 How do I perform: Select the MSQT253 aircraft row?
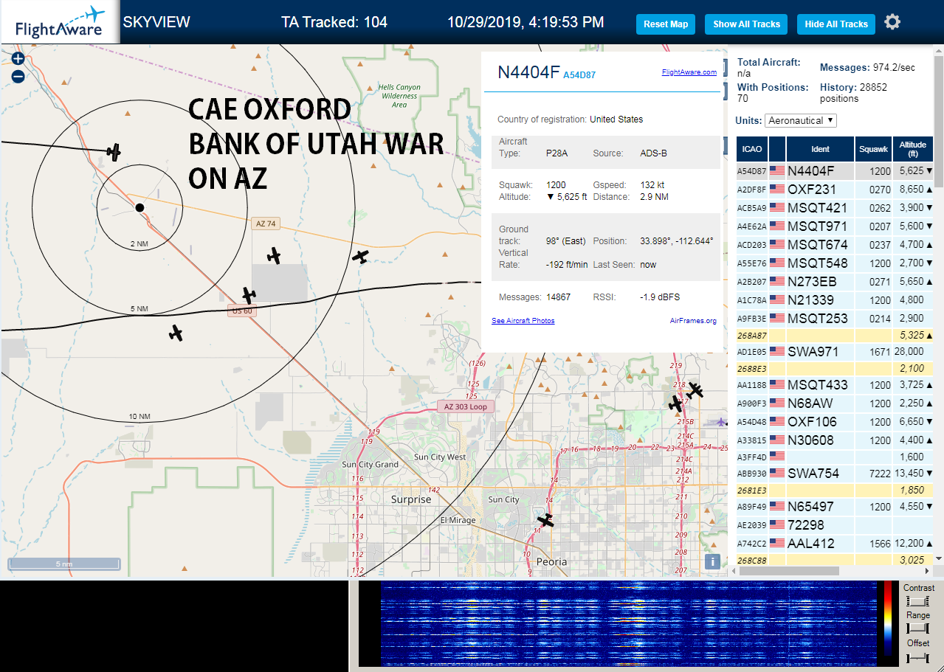[835, 318]
